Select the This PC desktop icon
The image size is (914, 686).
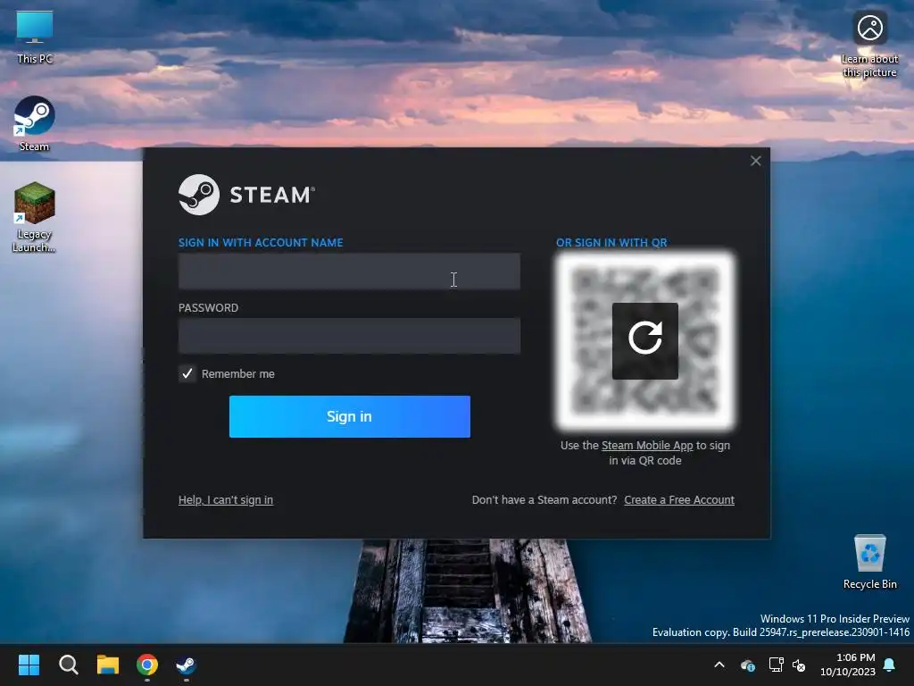click(35, 38)
